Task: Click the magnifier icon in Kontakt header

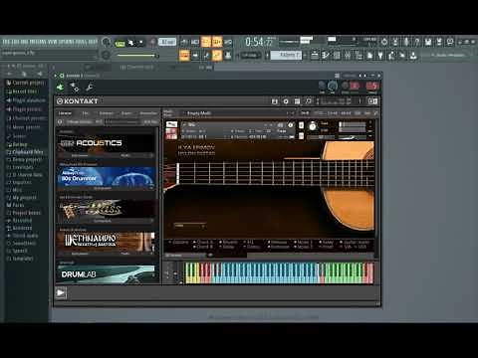Action: pyautogui.click(x=309, y=101)
